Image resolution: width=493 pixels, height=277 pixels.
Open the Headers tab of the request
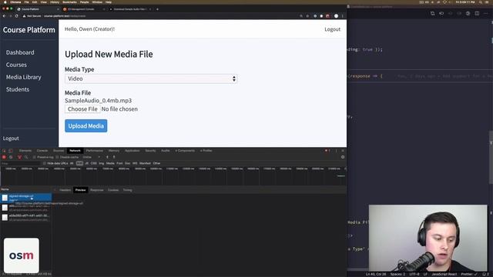(x=65, y=190)
